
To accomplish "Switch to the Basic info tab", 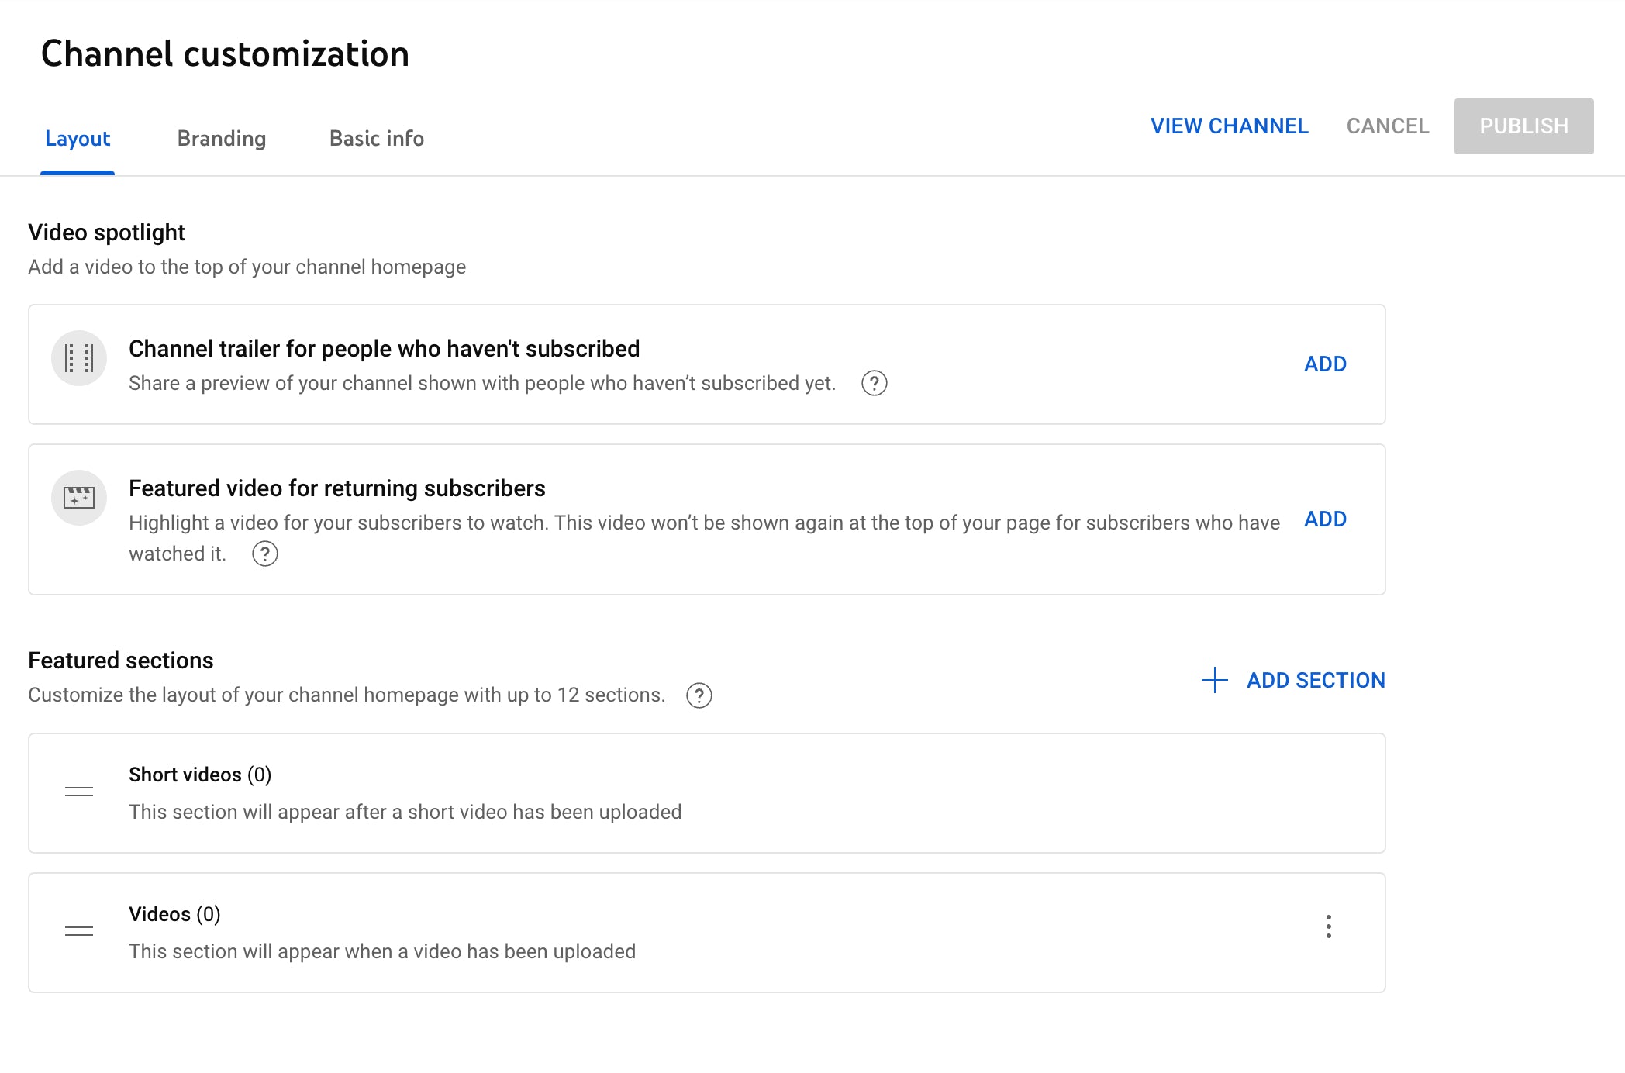I will coord(376,138).
